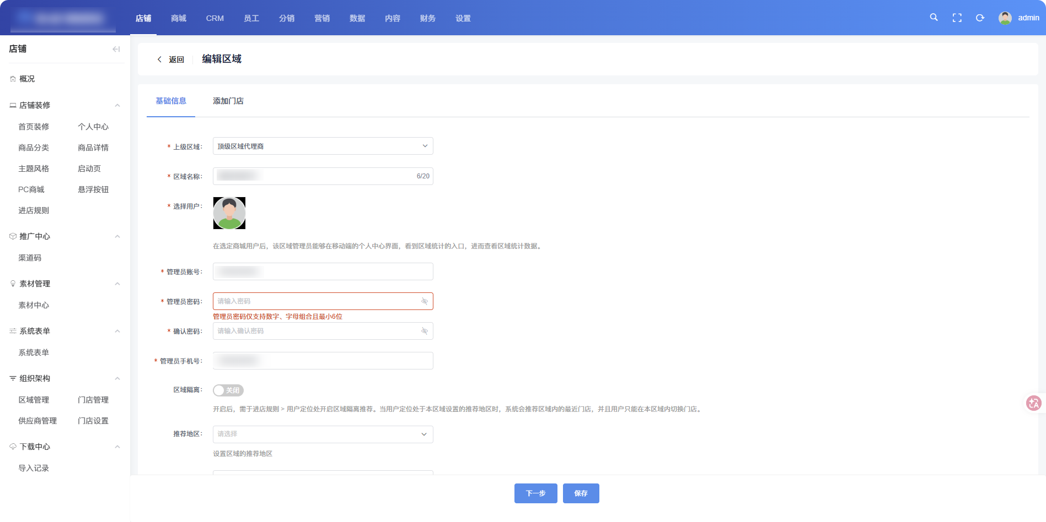1046x522 pixels.
Task: Toggle the 区域隔离 switch
Action: [x=228, y=390]
